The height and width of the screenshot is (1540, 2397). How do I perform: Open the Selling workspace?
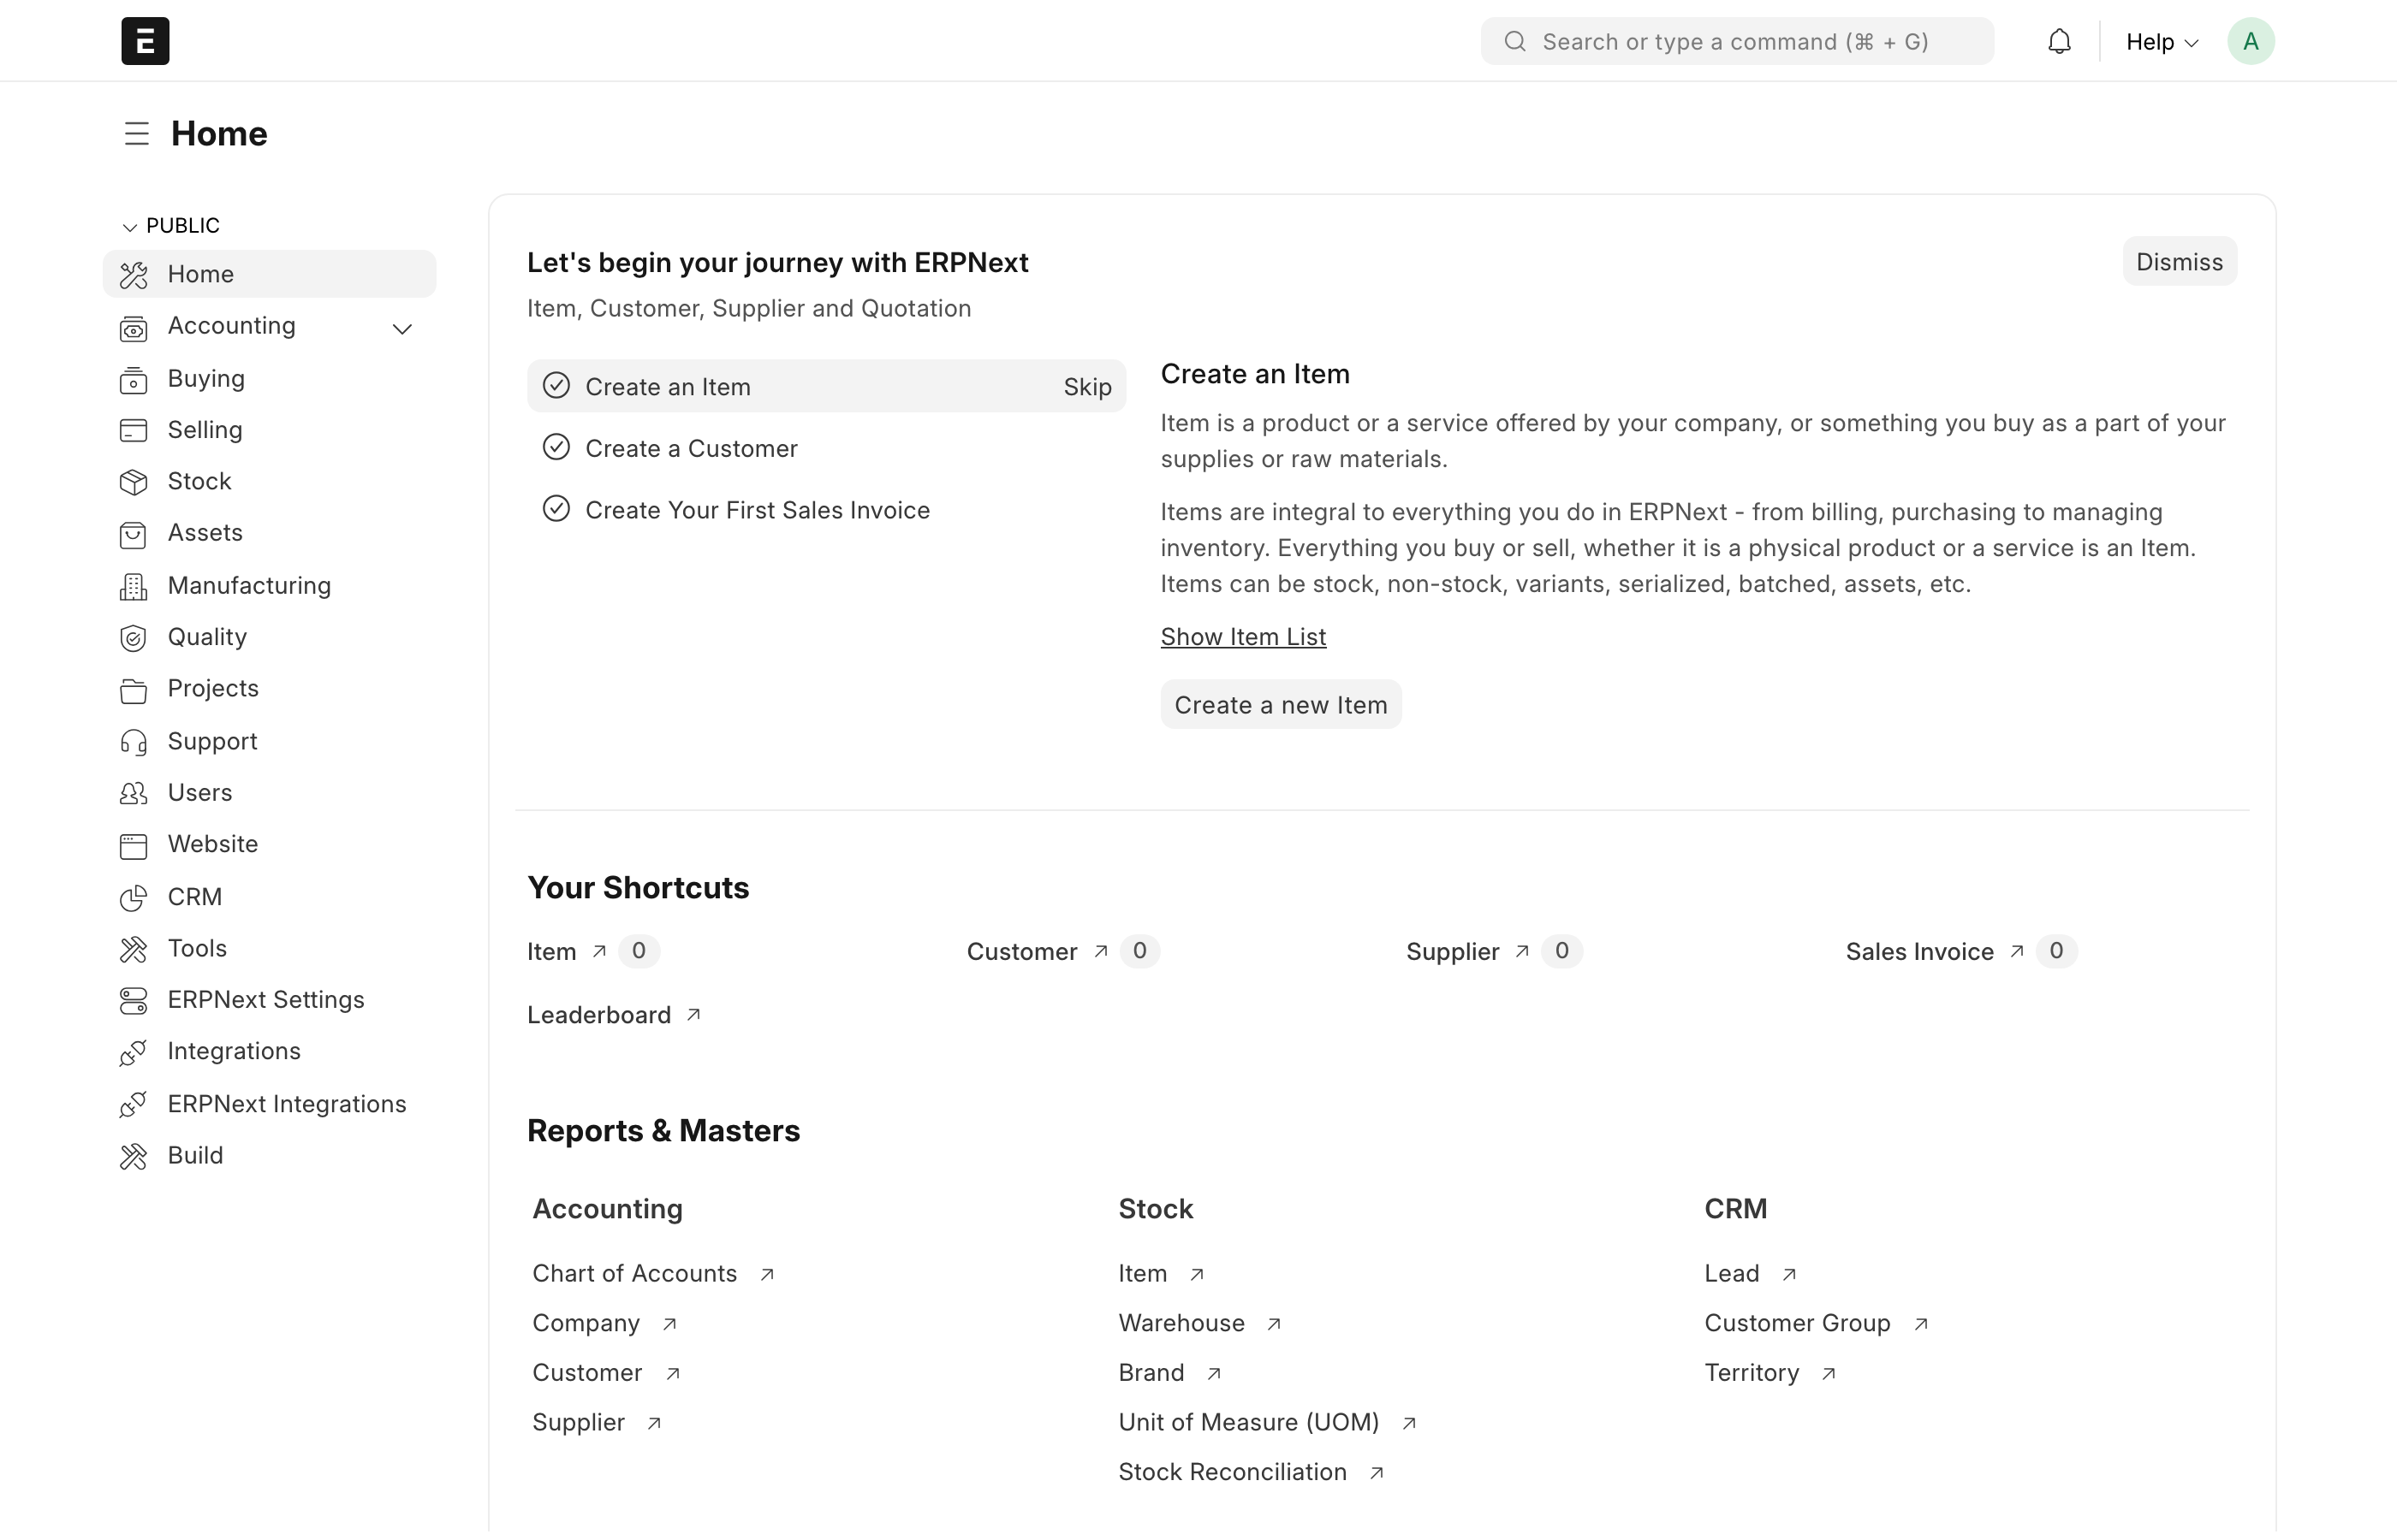[x=269, y=430]
